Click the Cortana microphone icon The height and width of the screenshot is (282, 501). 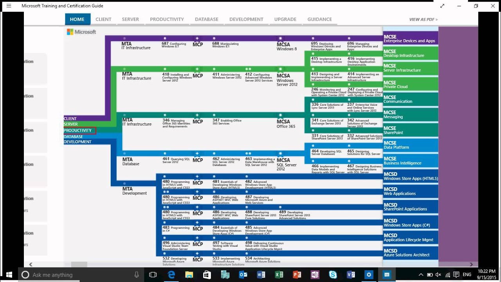tap(137, 275)
